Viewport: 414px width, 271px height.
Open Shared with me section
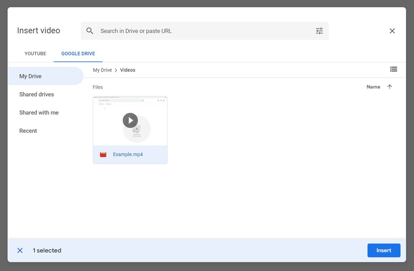(x=39, y=112)
